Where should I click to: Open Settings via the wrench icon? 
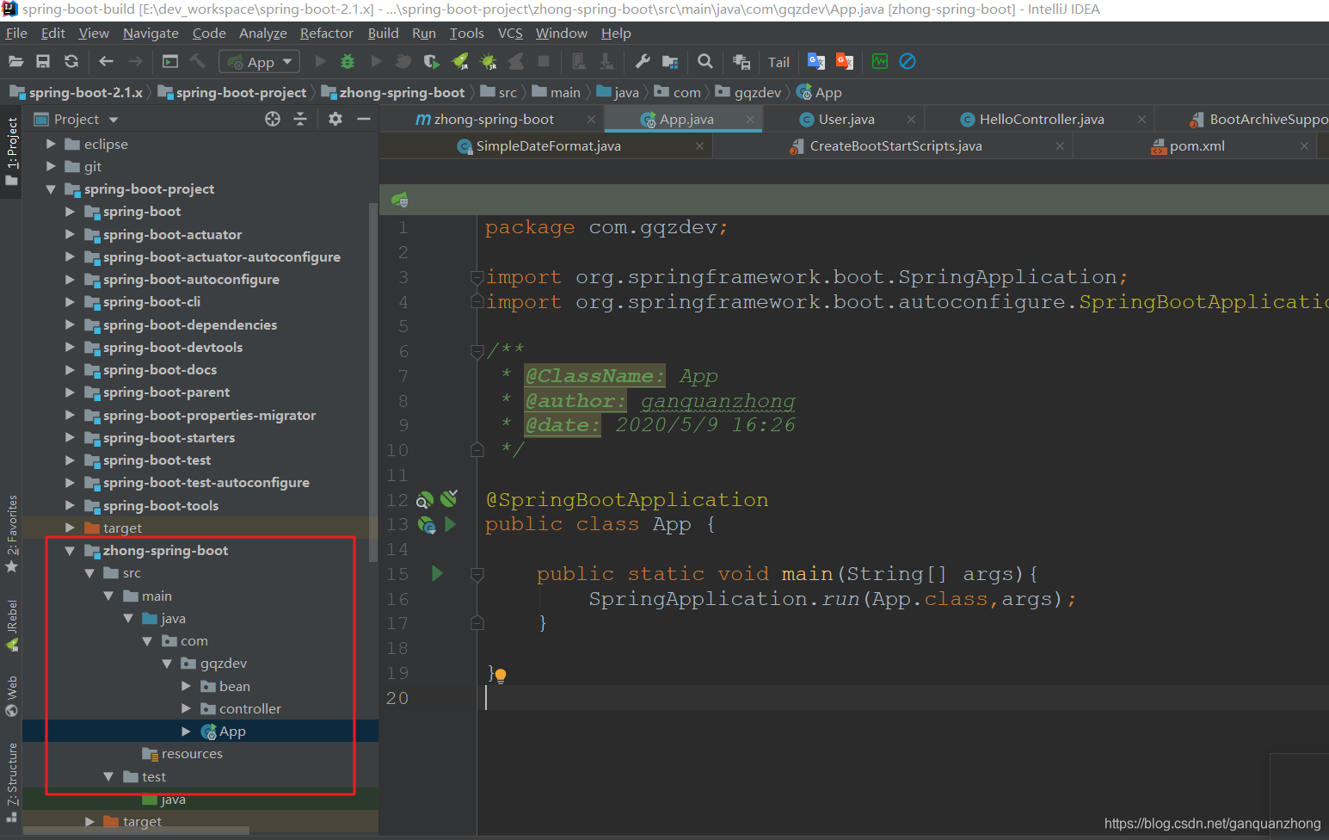[x=643, y=61]
